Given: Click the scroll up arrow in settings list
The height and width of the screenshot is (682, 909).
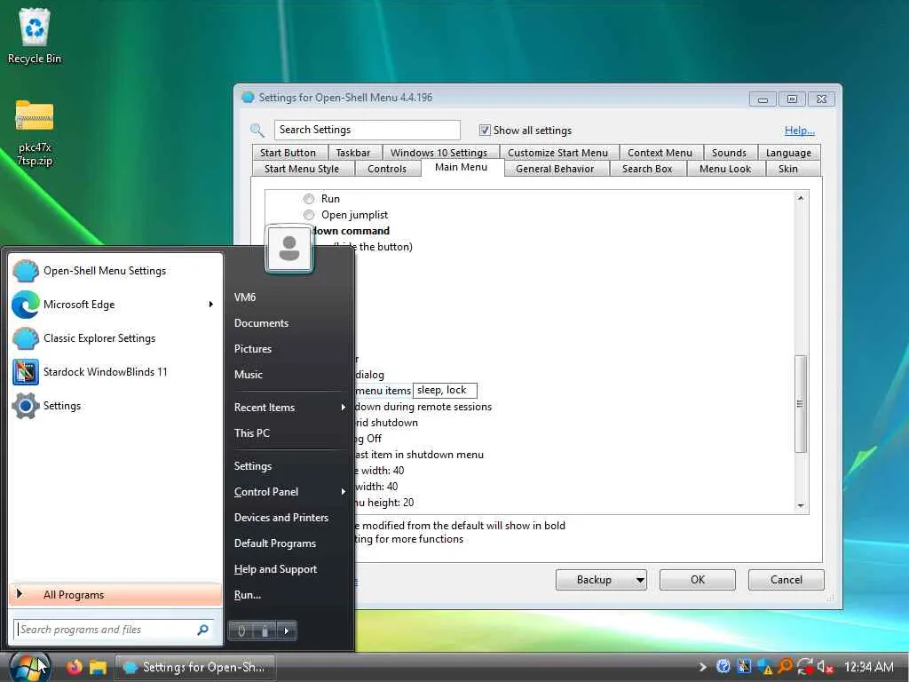Looking at the screenshot, I should [x=801, y=198].
